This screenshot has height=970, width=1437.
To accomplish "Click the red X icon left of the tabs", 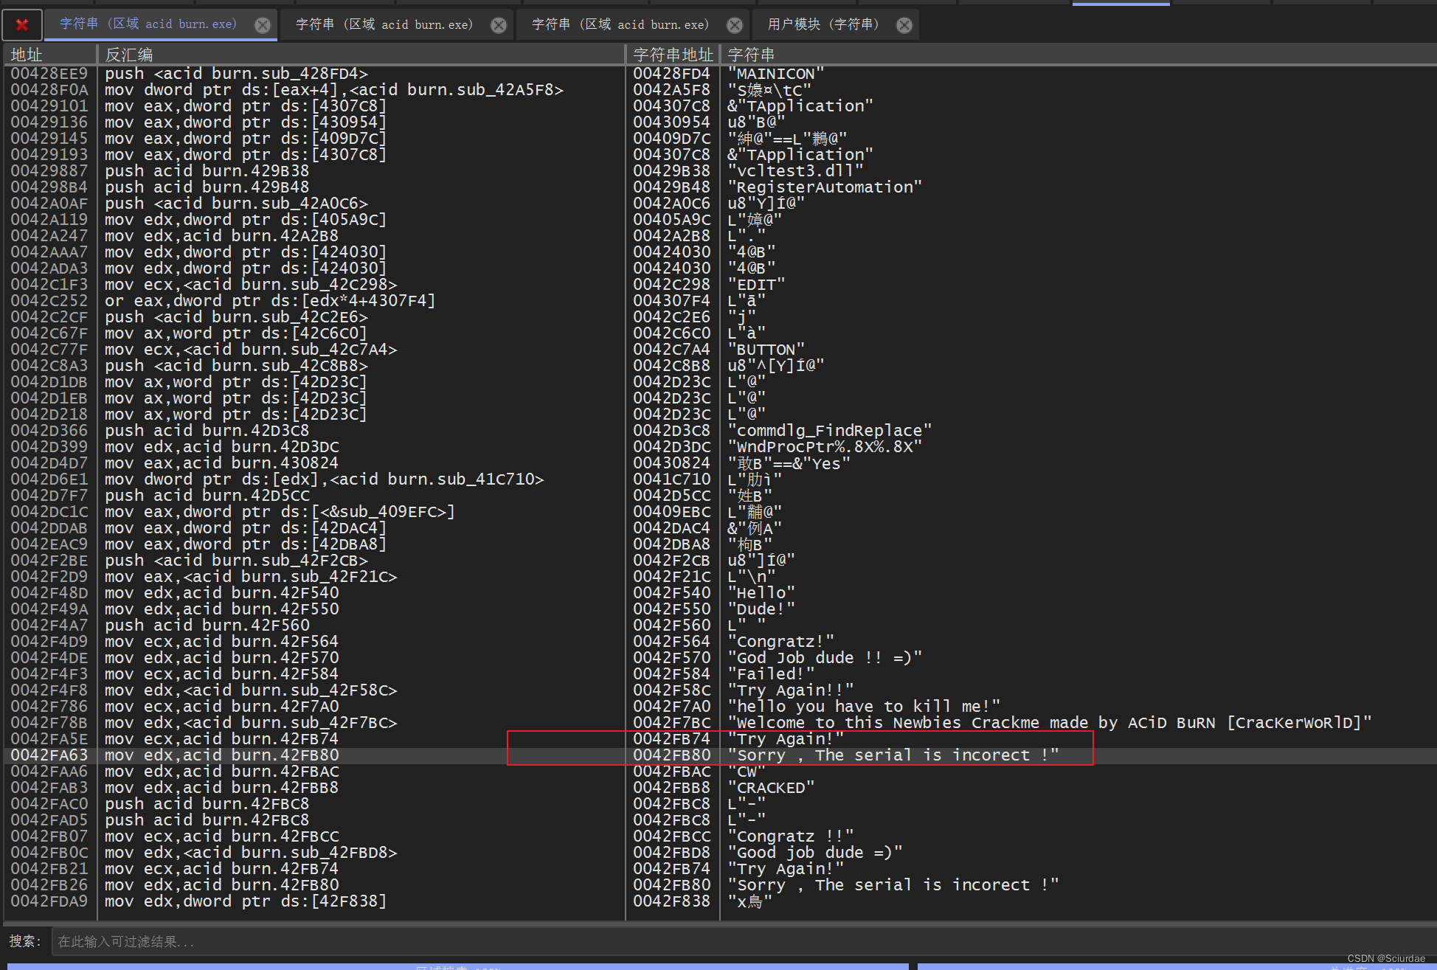I will (22, 24).
